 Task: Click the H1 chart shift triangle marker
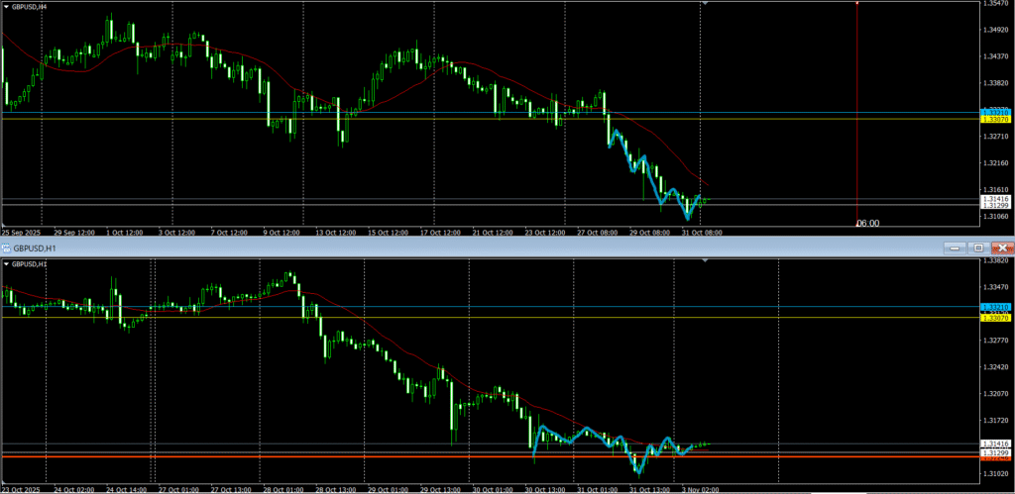pos(705,260)
